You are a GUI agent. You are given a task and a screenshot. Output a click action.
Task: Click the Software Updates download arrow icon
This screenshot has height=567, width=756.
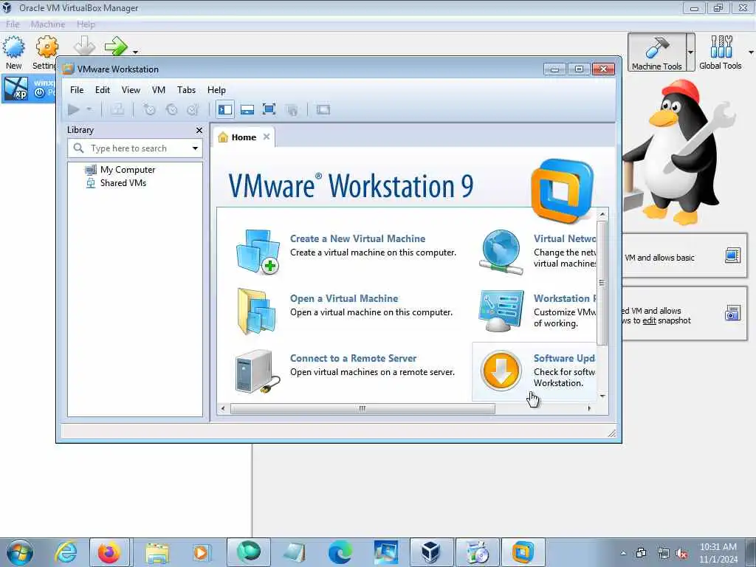(x=501, y=371)
